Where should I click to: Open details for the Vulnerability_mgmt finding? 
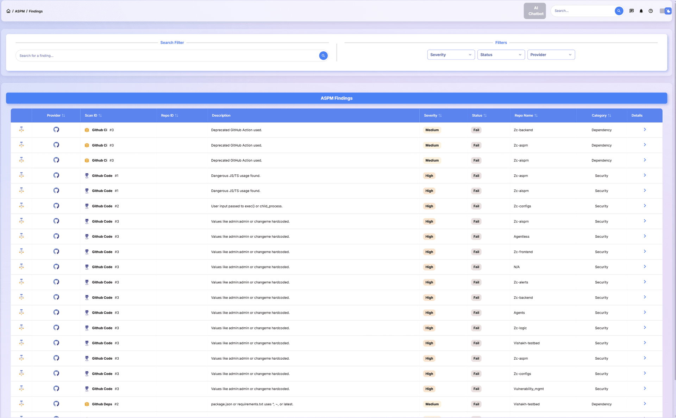645,388
